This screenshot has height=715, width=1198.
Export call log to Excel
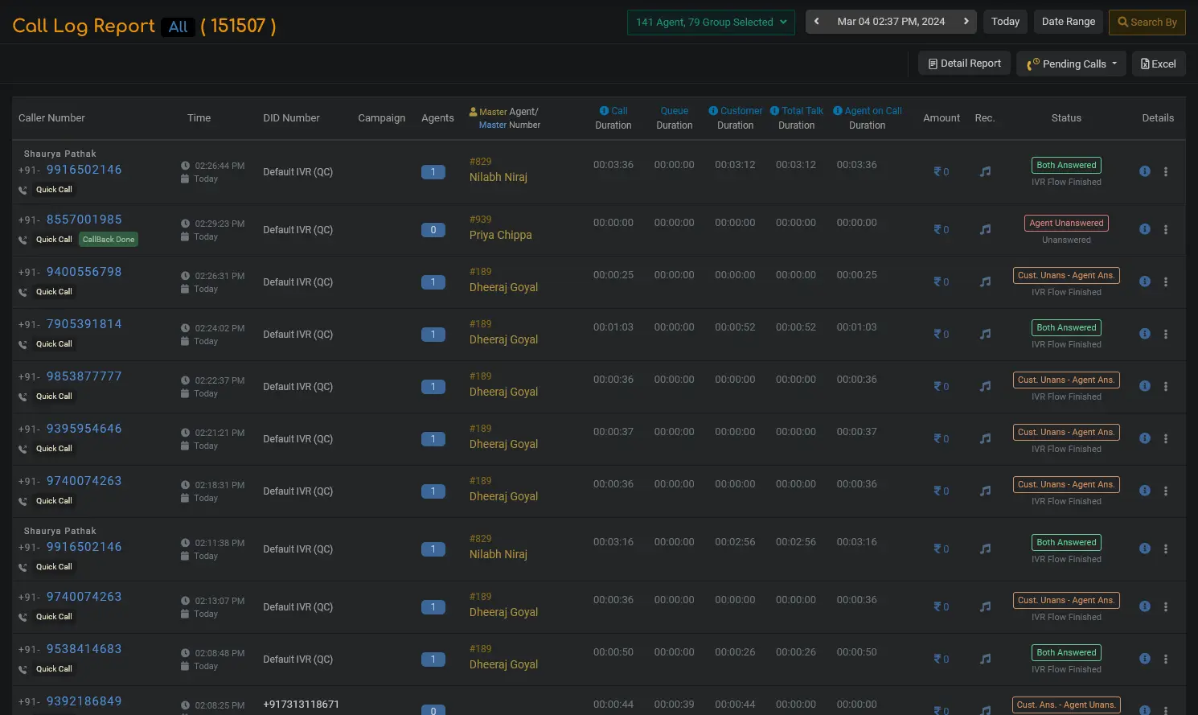click(1159, 64)
